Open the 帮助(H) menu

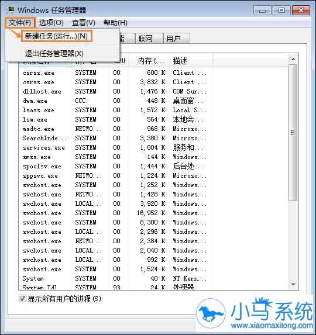click(x=115, y=23)
